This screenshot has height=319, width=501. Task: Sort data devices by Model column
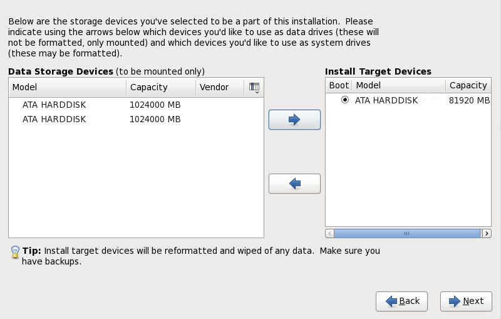click(x=67, y=87)
